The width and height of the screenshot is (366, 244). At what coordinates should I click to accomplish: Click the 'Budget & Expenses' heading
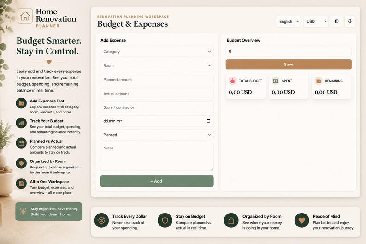(132, 24)
